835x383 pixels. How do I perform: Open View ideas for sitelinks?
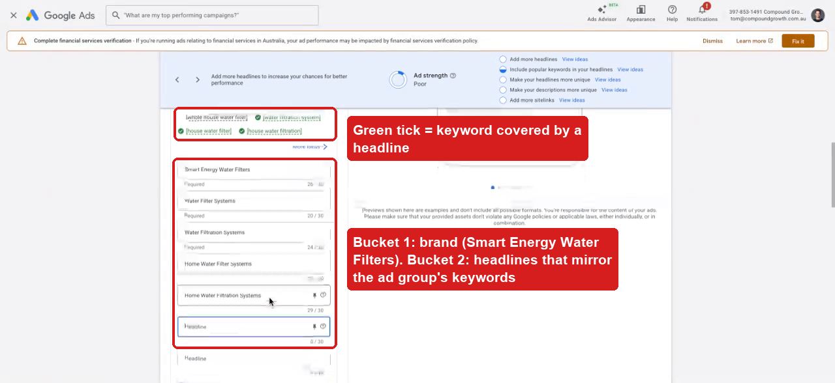coord(572,100)
